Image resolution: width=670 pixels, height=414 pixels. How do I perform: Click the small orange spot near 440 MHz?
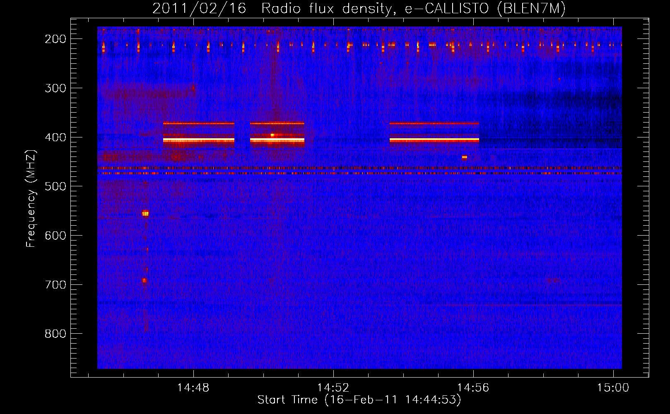click(x=465, y=157)
